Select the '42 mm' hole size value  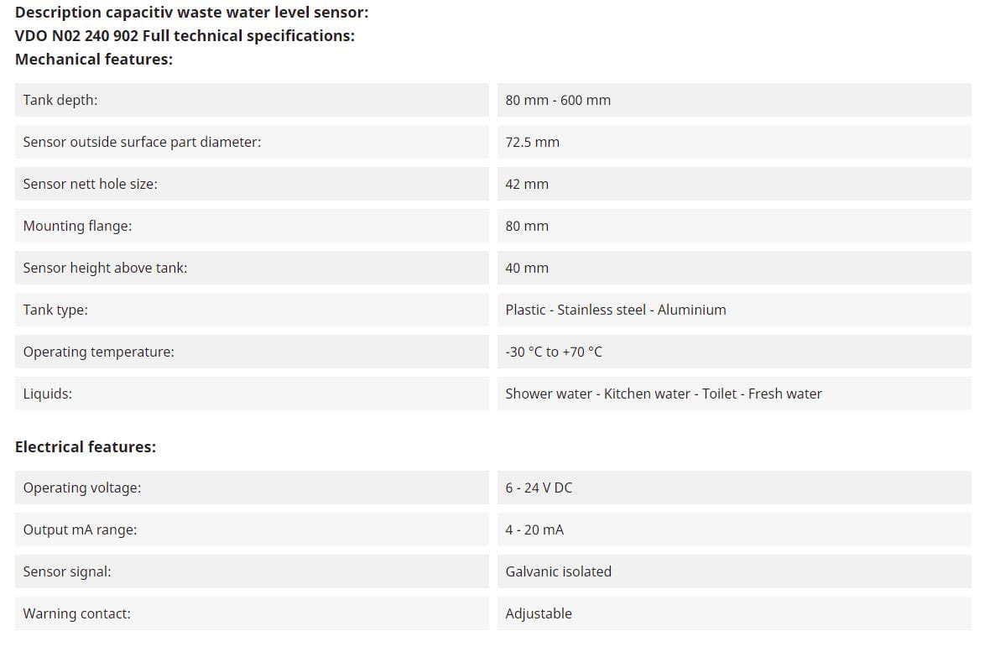(x=527, y=184)
